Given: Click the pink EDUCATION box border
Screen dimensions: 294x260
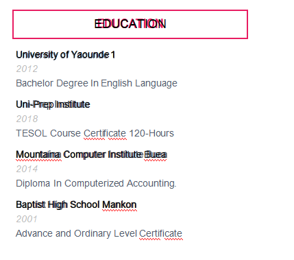Looking at the screenshot, I should (x=130, y=10).
